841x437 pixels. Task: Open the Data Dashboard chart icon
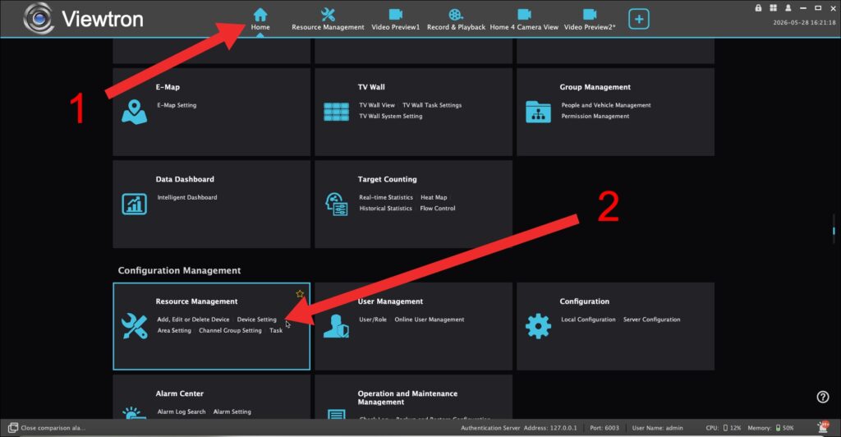[x=134, y=205]
